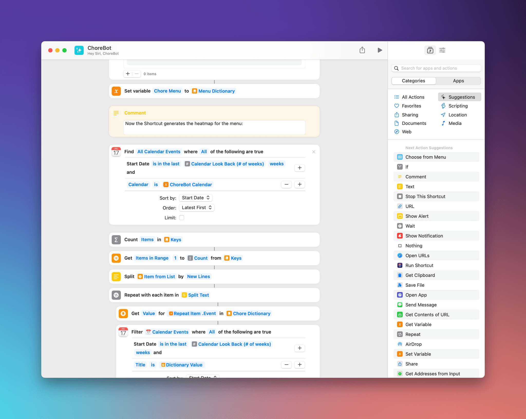The height and width of the screenshot is (419, 526).
Task: Select the Documents category icon
Action: click(x=396, y=123)
